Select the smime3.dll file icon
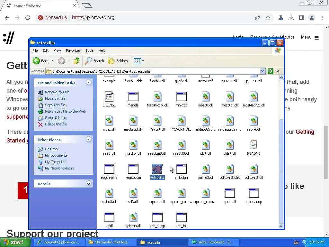329x247 pixels. [x=206, y=169]
